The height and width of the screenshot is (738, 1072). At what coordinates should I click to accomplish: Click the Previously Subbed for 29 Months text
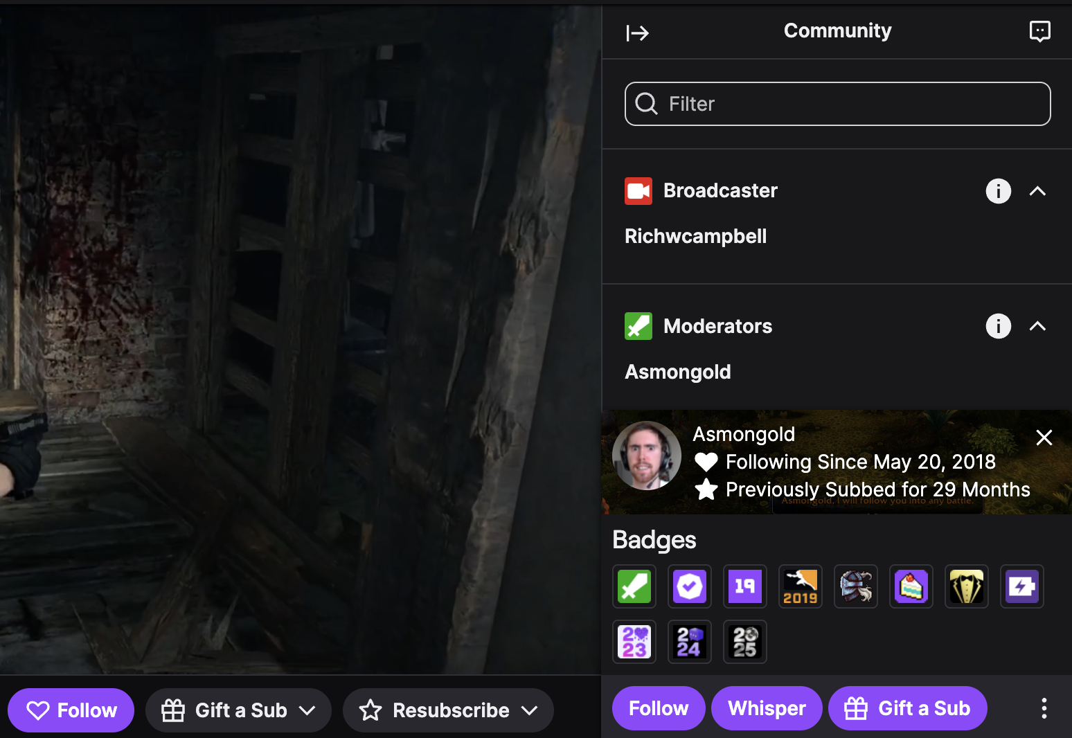tap(878, 489)
